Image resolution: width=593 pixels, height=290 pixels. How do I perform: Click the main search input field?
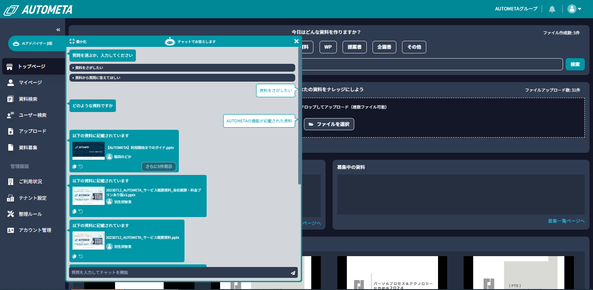click(432, 64)
